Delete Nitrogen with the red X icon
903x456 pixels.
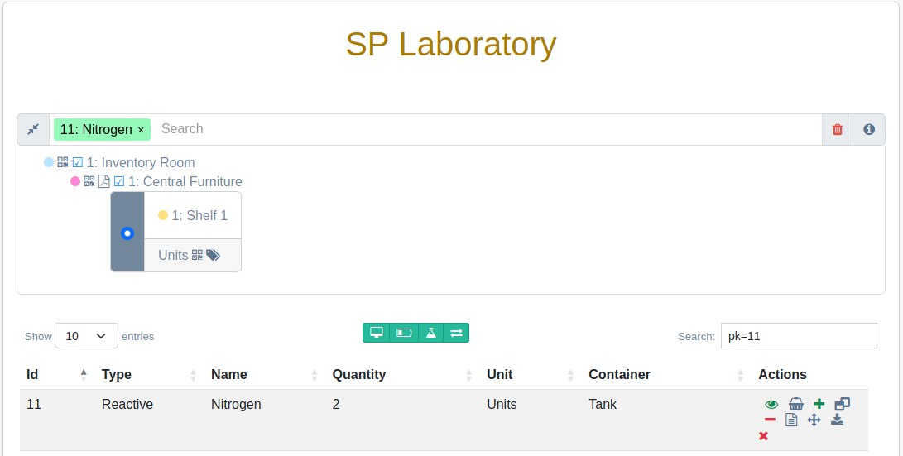coord(764,436)
